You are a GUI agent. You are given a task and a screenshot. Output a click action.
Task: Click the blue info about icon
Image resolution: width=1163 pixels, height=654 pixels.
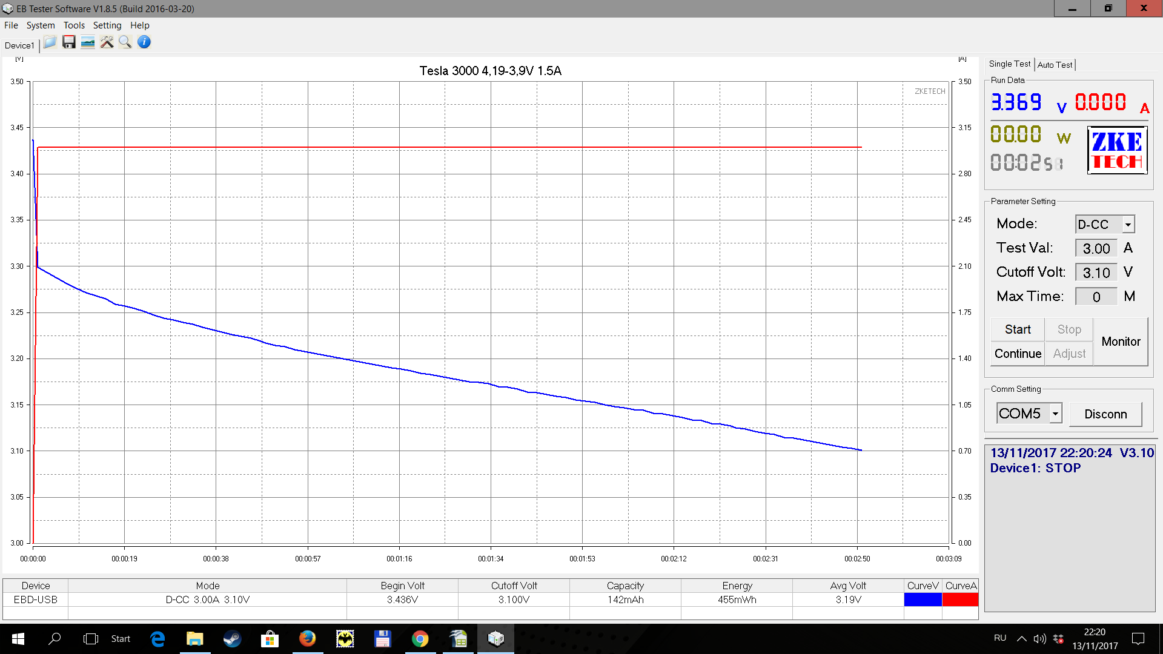tap(144, 42)
